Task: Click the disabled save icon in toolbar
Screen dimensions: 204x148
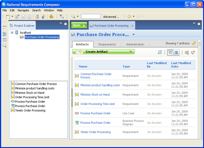Action: point(23,17)
